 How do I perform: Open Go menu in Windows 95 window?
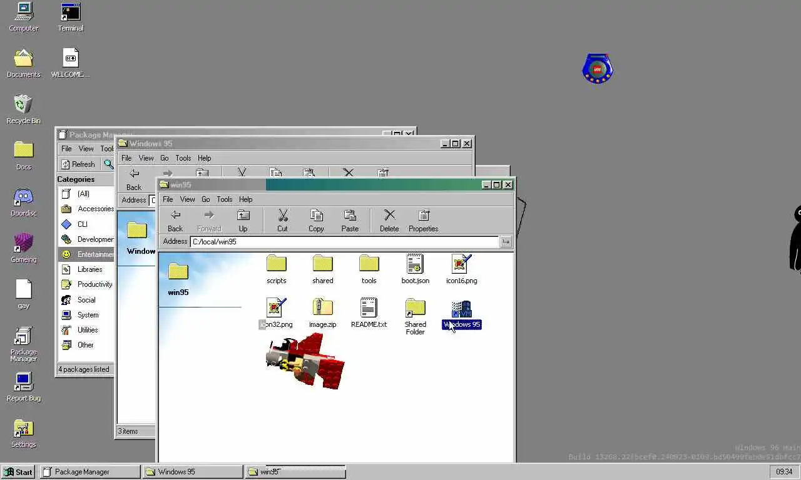point(164,158)
